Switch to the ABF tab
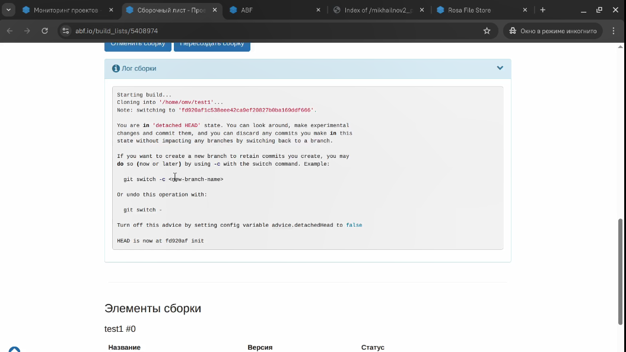 point(275,10)
